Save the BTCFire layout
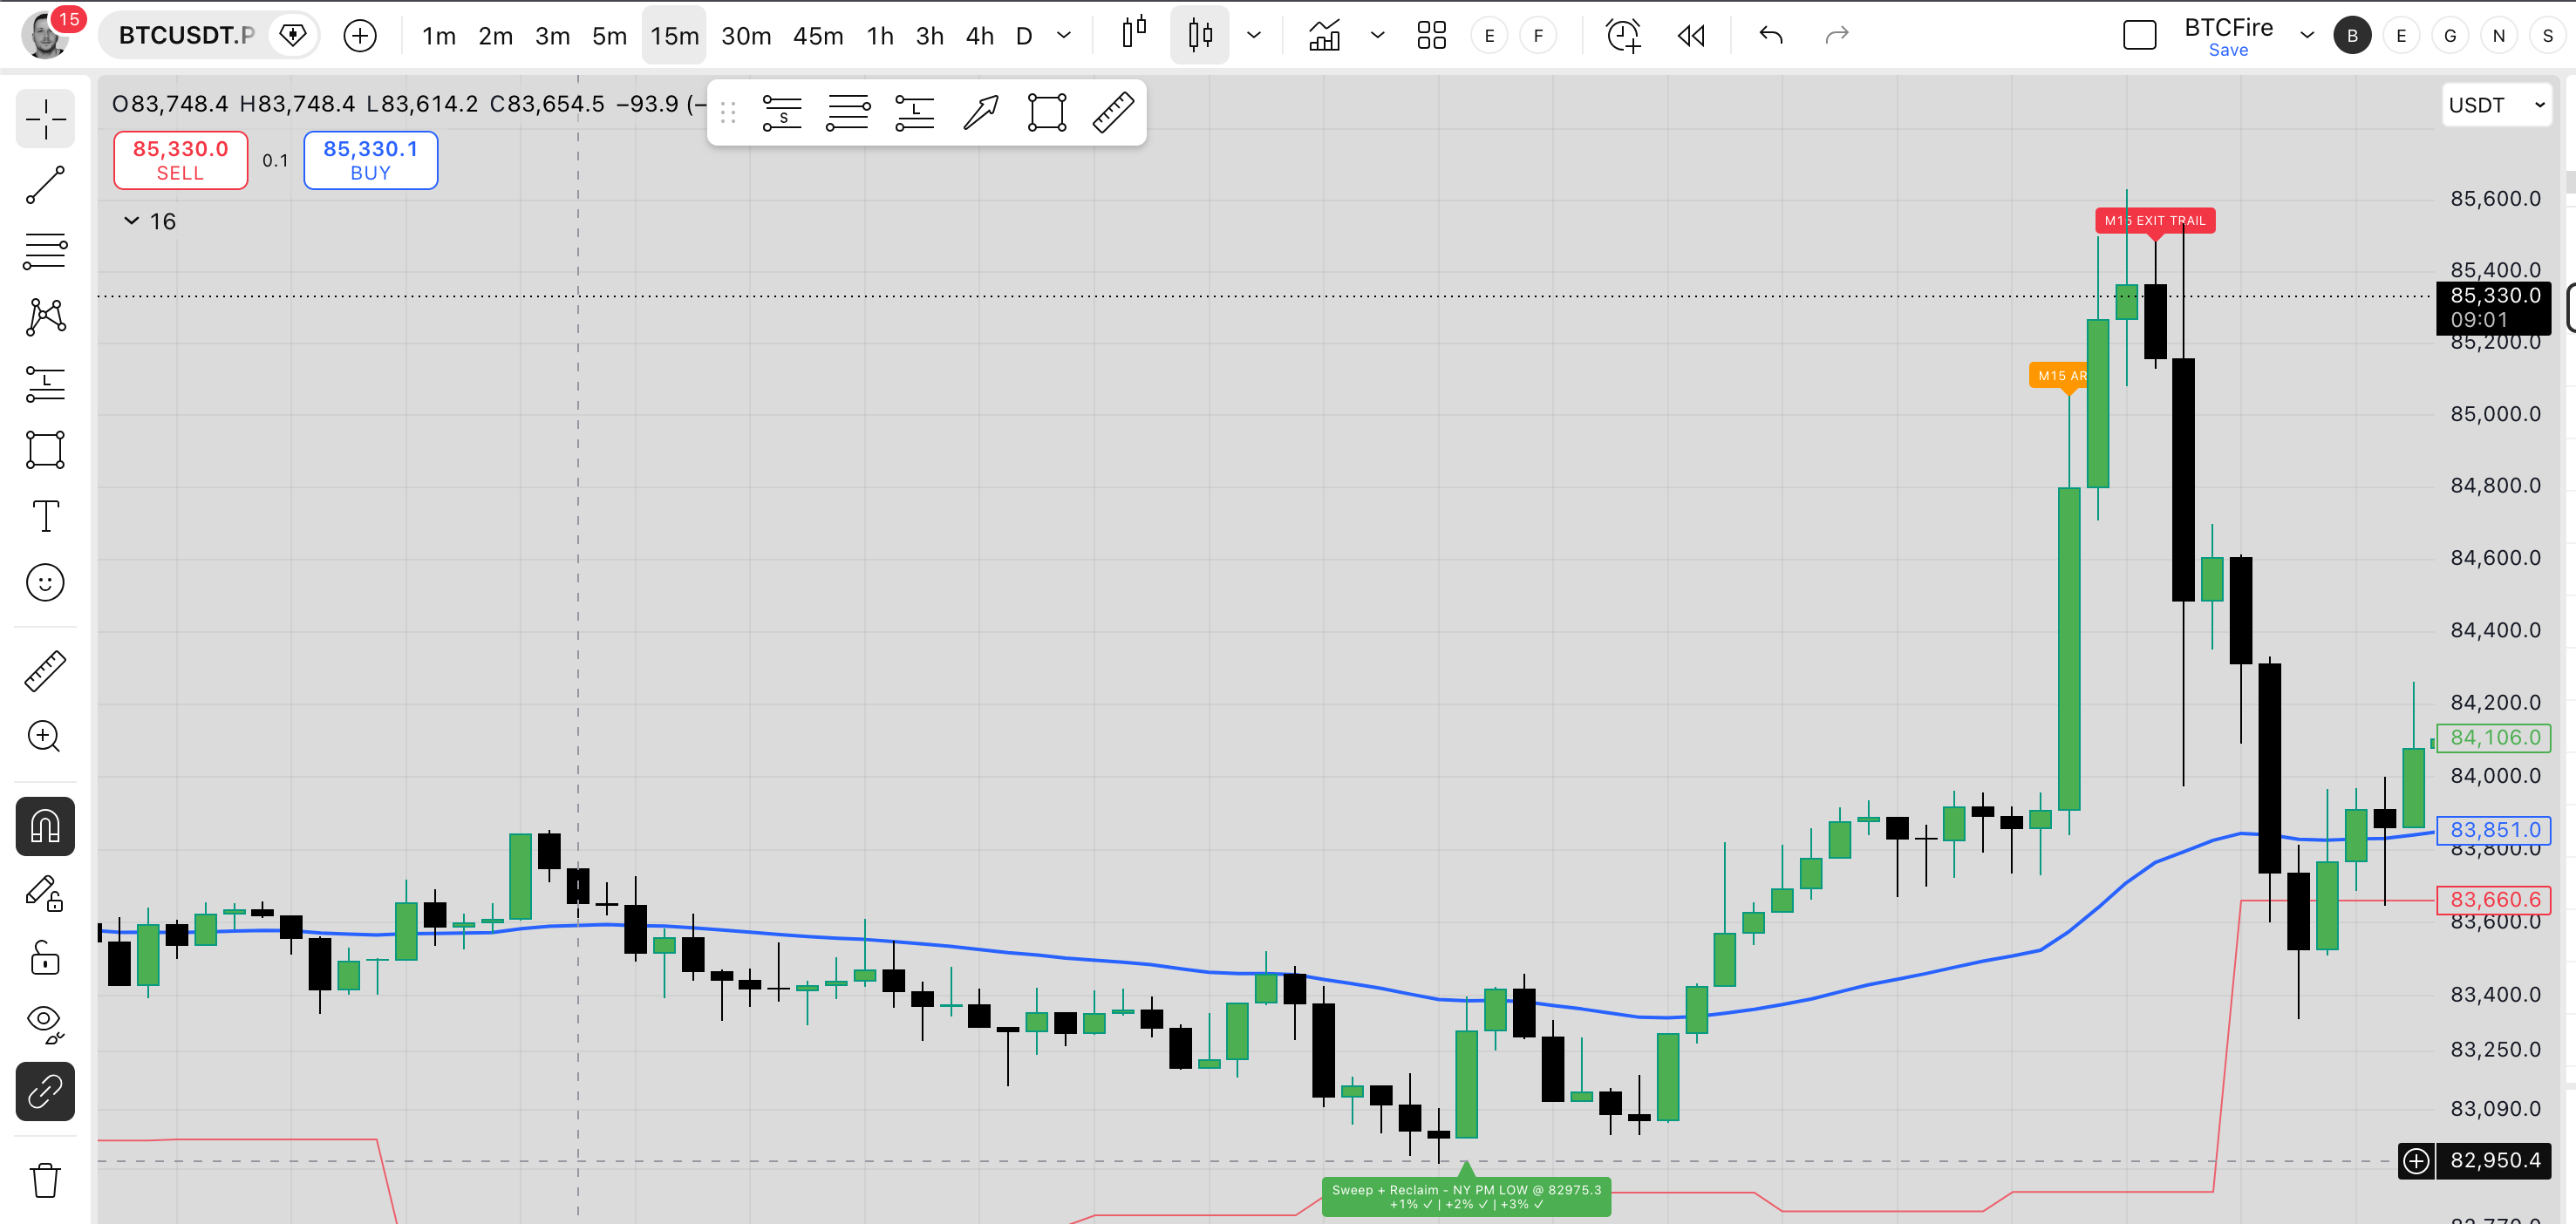The height and width of the screenshot is (1224, 2576). pyautogui.click(x=2228, y=51)
